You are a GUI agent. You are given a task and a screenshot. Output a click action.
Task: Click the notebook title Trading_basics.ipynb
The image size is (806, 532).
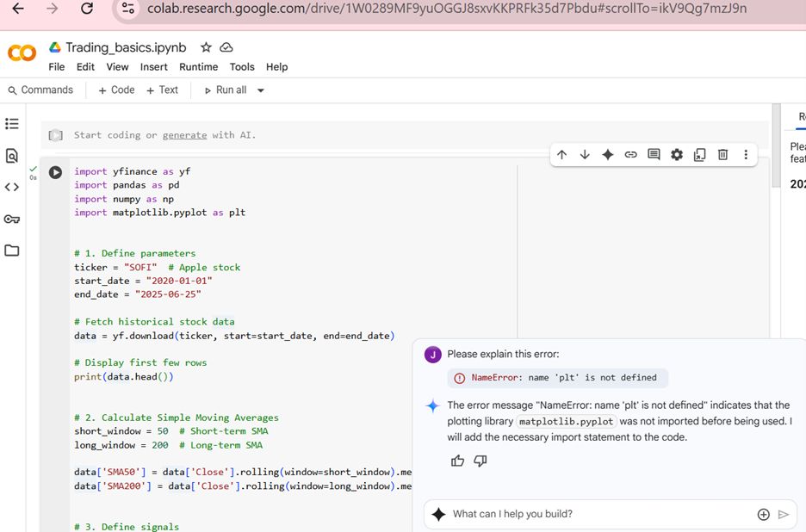pyautogui.click(x=126, y=47)
